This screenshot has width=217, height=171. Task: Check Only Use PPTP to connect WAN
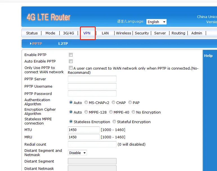[x=71, y=68]
